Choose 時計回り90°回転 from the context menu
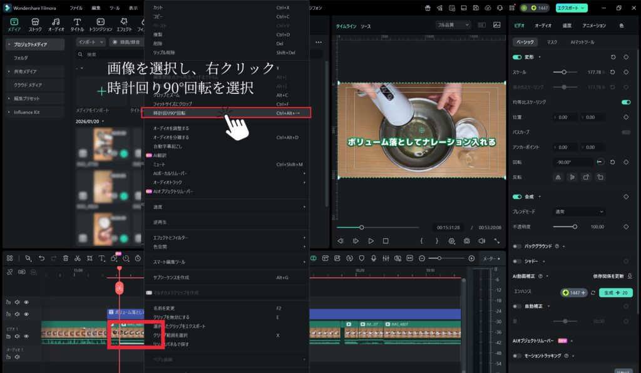The image size is (641, 373). [x=170, y=113]
